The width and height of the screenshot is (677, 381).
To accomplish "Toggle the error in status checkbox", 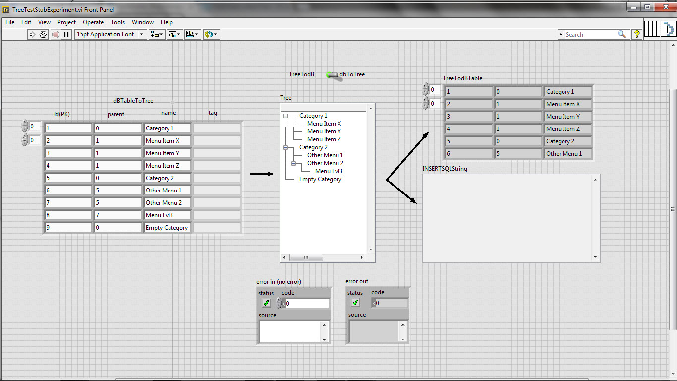I will pyautogui.click(x=266, y=303).
